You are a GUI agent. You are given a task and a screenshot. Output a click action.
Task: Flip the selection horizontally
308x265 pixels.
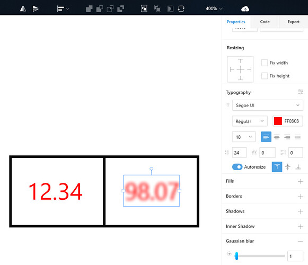pos(23,8)
